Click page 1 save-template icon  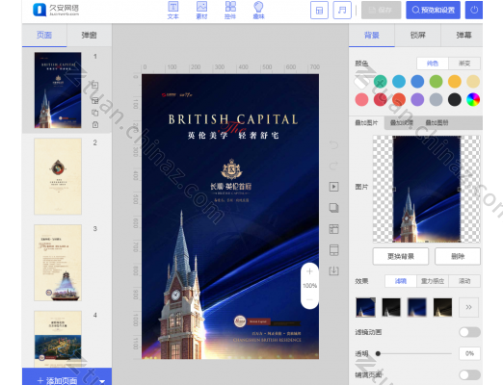coord(95,86)
